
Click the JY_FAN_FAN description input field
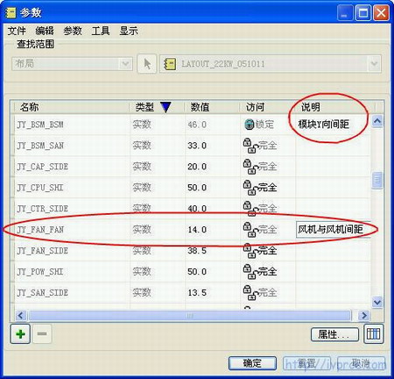point(333,230)
